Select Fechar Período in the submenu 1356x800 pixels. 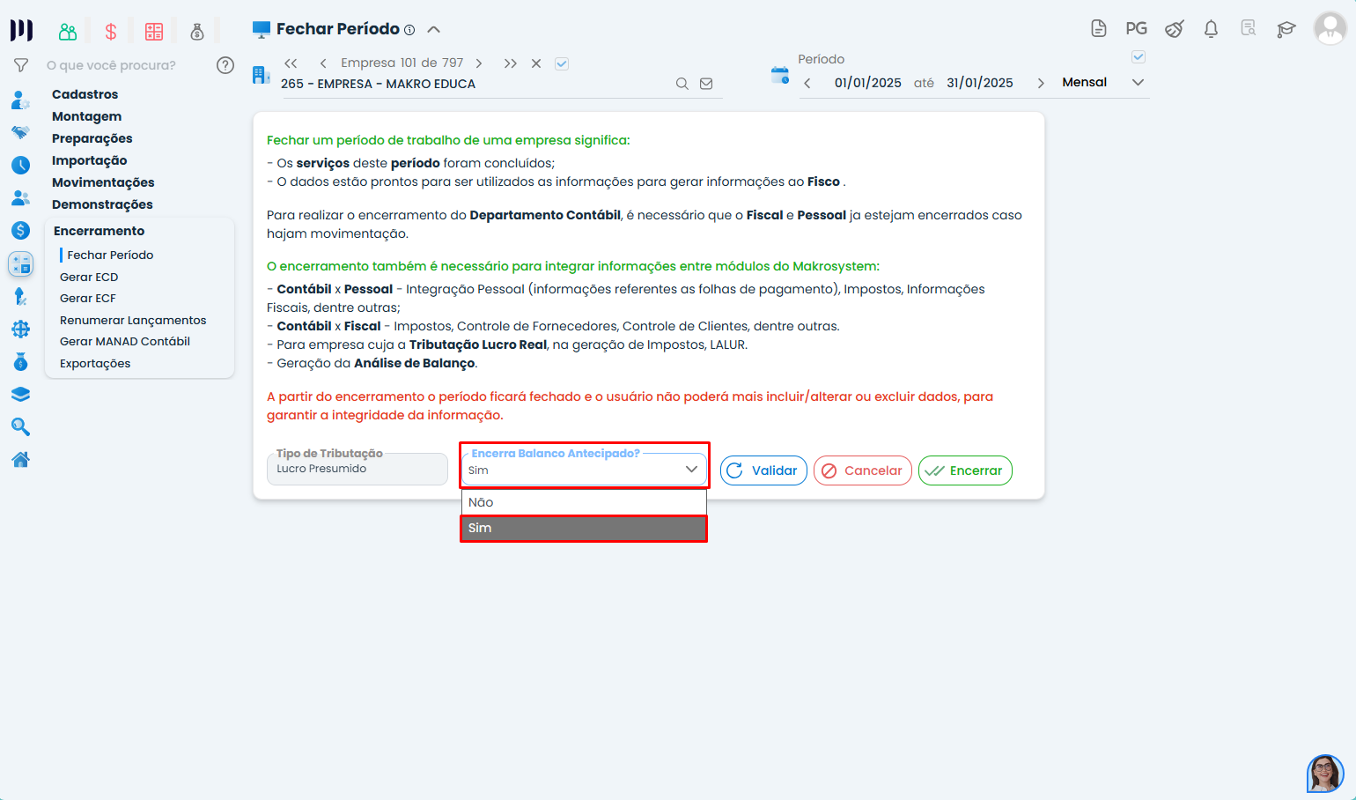click(x=110, y=255)
